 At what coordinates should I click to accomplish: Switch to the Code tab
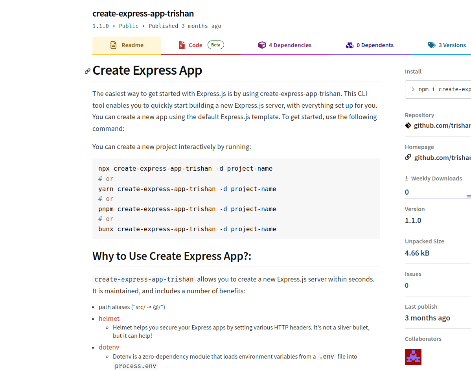(x=195, y=45)
